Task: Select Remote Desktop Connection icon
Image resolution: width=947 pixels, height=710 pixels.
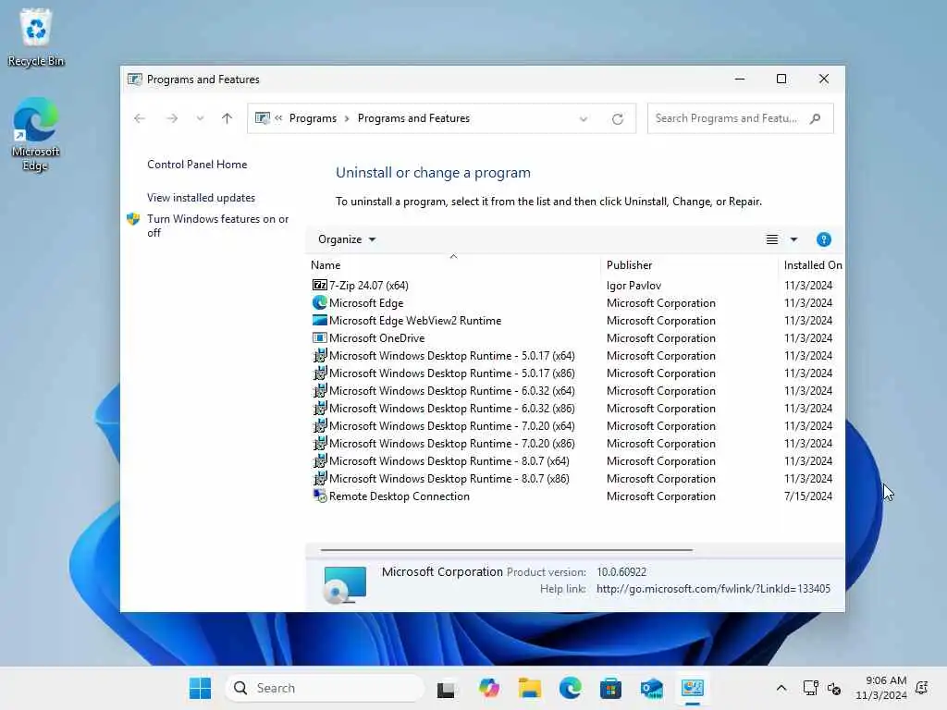Action: [319, 496]
